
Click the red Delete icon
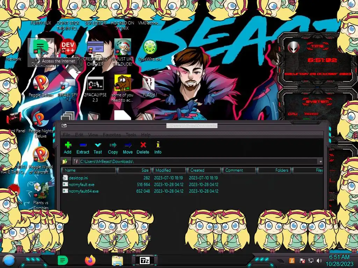click(143, 148)
